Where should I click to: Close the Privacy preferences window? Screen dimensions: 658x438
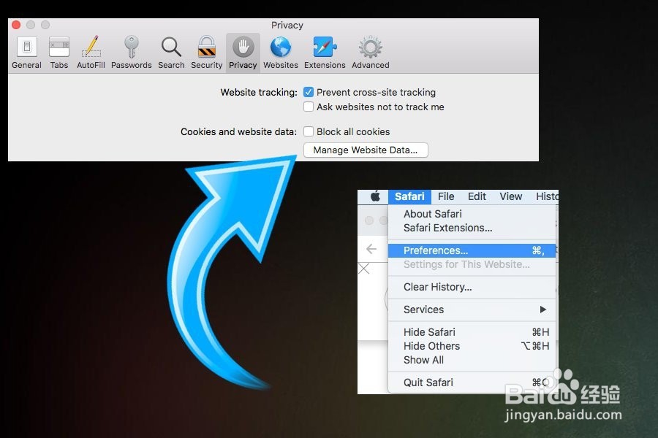click(x=16, y=25)
